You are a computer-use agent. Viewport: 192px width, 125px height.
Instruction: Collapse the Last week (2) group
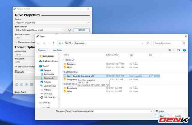click(x=63, y=72)
